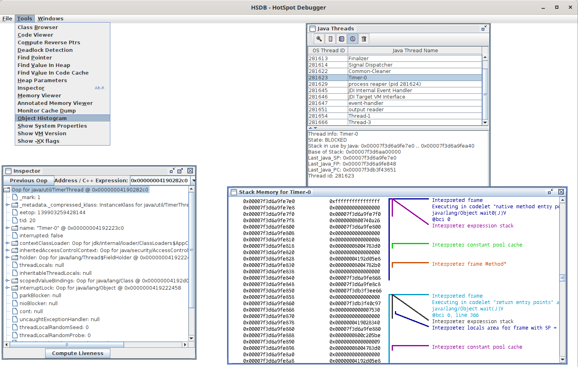This screenshot has height=367, width=578.
Task: Click the Show Thread Information icon
Action: (x=352, y=39)
